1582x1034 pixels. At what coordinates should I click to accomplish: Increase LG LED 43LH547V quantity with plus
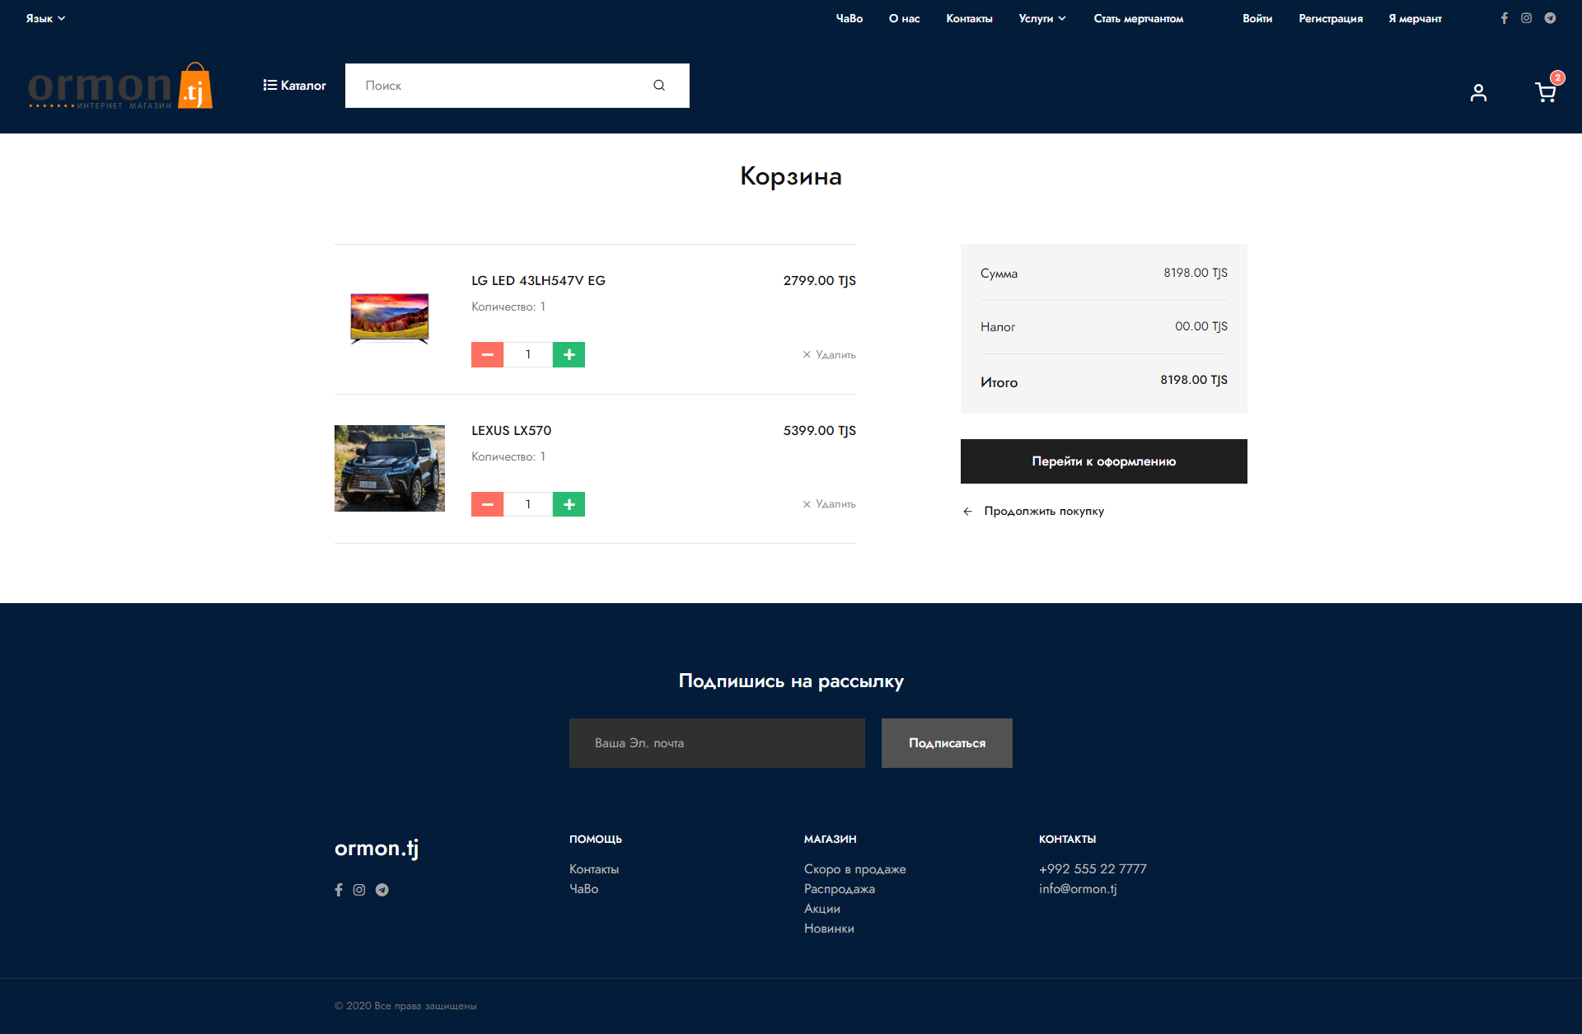point(569,355)
